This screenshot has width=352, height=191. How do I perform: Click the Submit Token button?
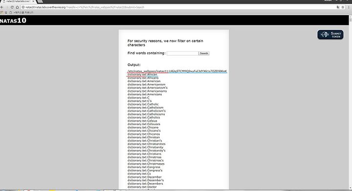click(330, 35)
